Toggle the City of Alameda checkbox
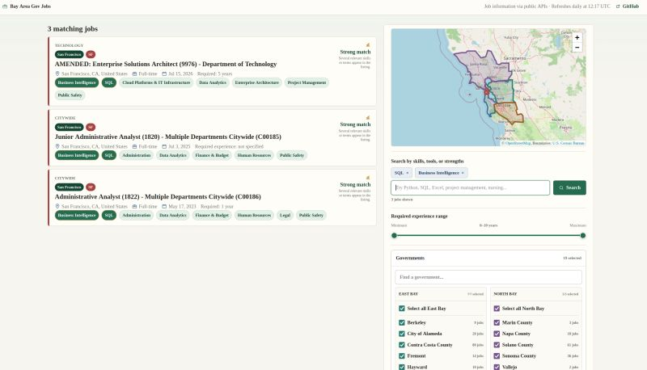 [402, 334]
